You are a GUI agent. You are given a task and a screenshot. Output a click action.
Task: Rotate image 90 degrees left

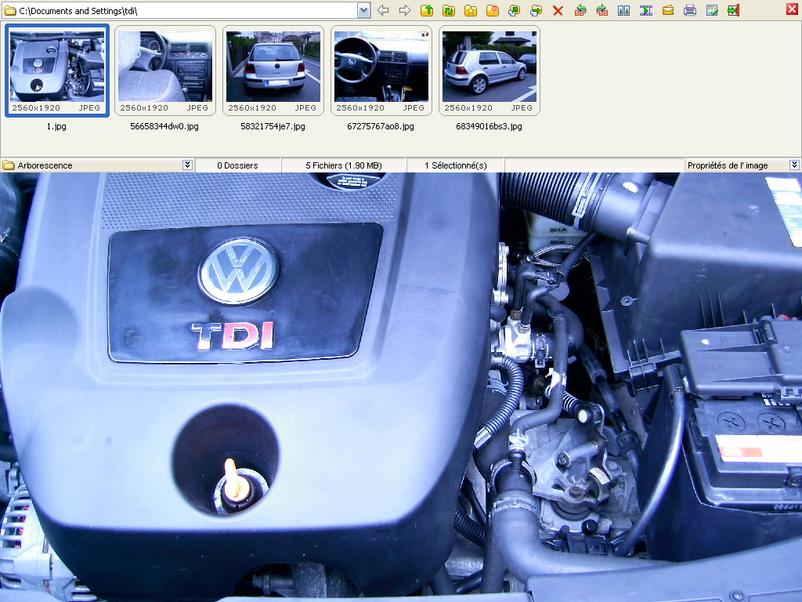pos(580,10)
